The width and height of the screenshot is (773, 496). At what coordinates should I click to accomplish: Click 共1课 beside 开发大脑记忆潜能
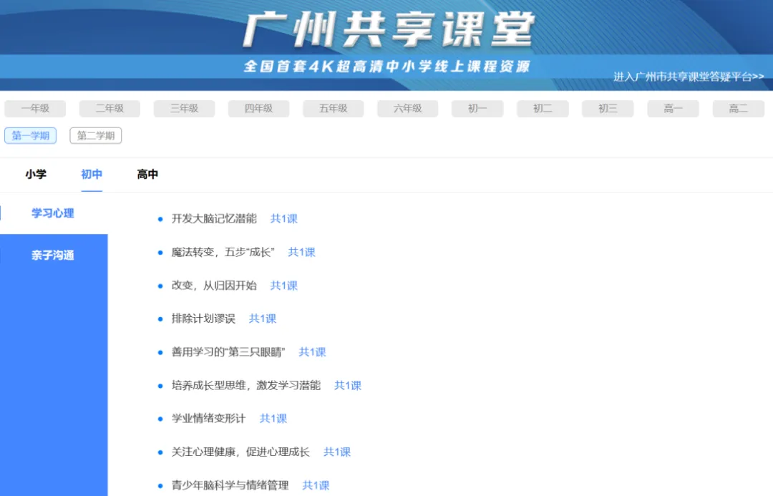[x=284, y=218]
